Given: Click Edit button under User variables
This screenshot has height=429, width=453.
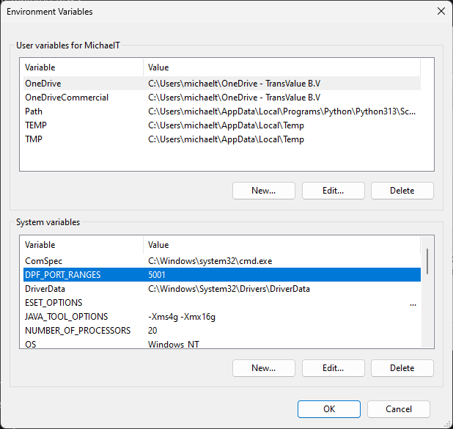Looking at the screenshot, I should click(333, 191).
